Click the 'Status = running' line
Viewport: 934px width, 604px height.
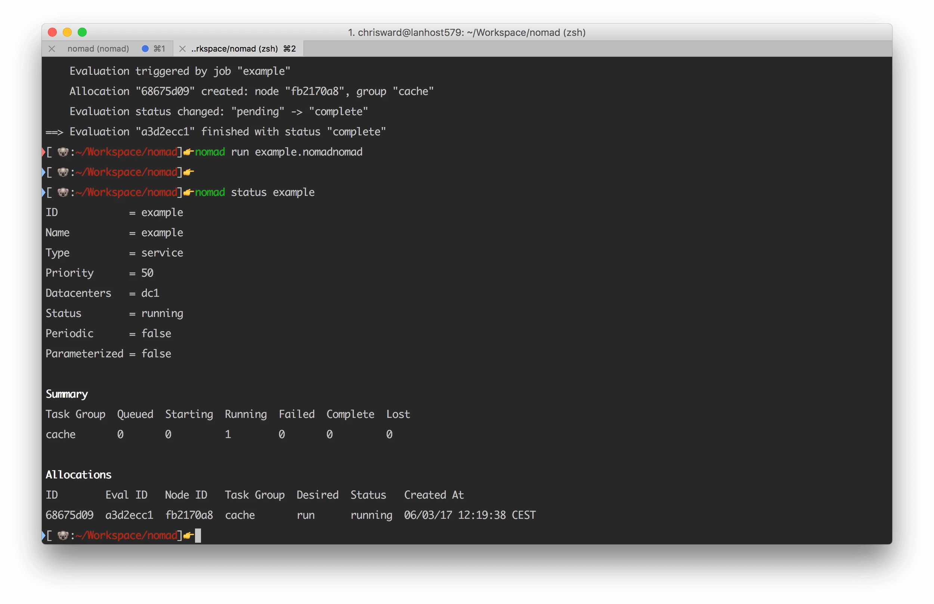point(114,313)
